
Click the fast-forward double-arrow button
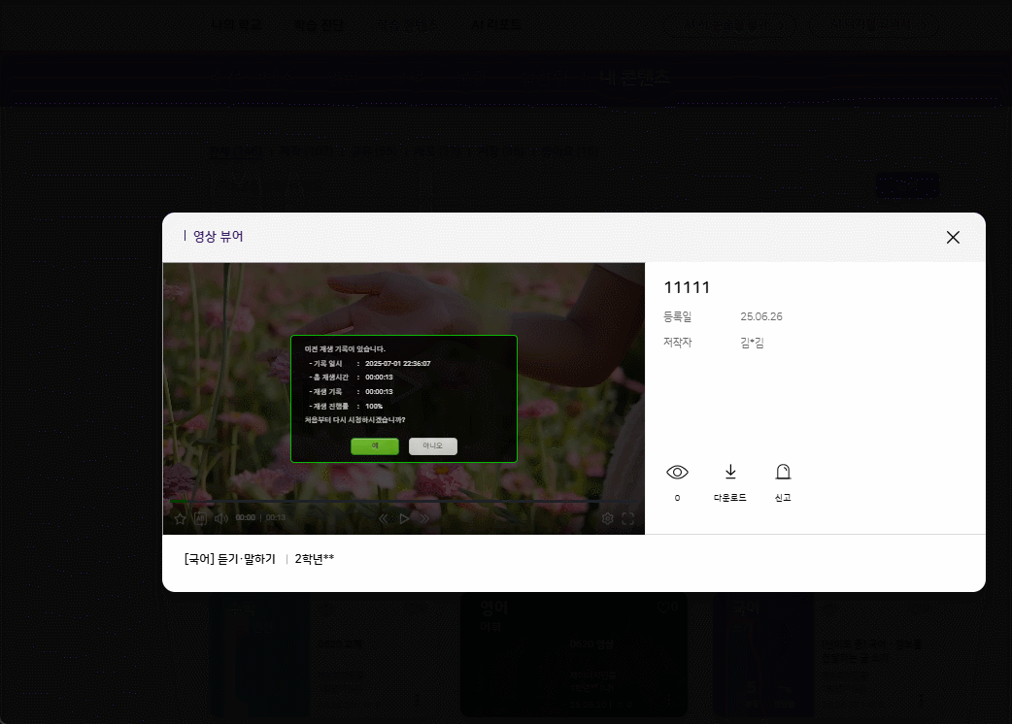(424, 518)
